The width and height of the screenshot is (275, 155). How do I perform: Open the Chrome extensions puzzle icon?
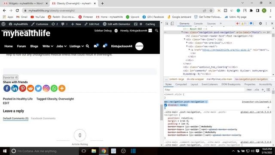coord(251,10)
